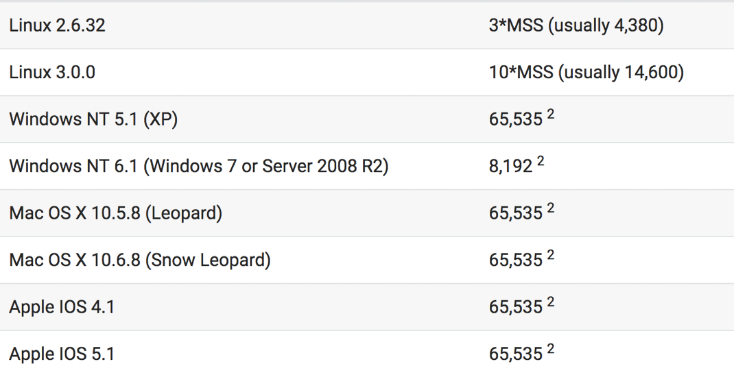Screen dimensions: 734x388
Task: Select the 8,192 window size value
Action: (510, 166)
